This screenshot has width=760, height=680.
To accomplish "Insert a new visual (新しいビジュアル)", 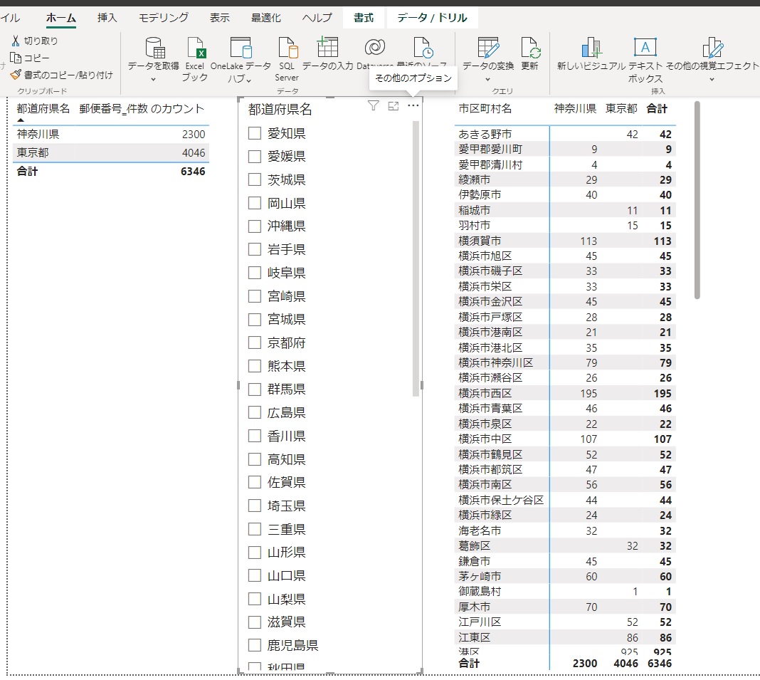I will pos(591,49).
